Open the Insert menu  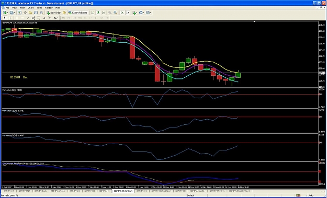(22, 8)
